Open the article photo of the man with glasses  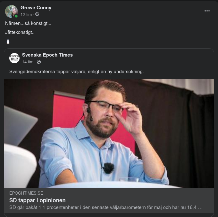[109, 133]
